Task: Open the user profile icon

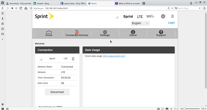Action: coord(204,8)
